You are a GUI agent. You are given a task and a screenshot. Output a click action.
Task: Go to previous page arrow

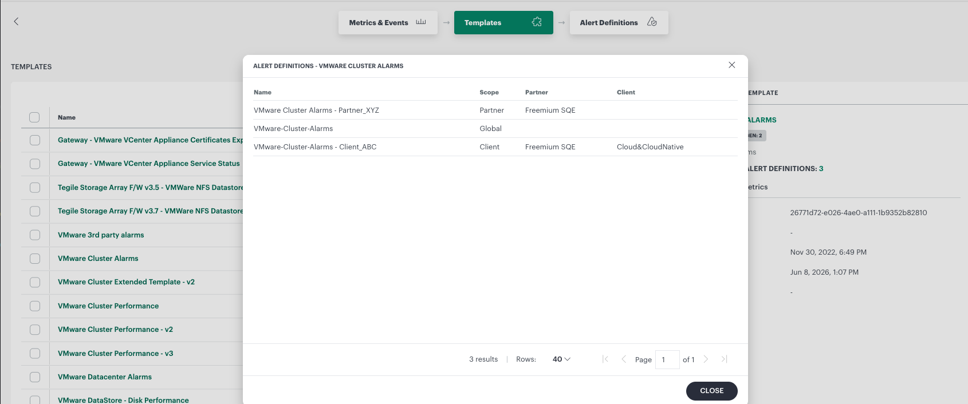pos(624,359)
